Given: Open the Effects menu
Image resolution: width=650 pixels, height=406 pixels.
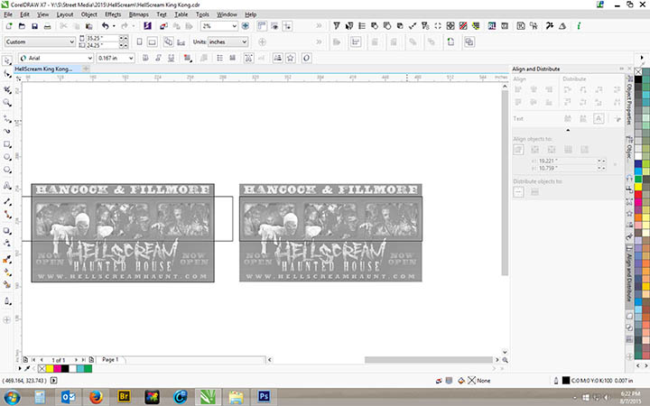Looking at the screenshot, I should pyautogui.click(x=113, y=14).
